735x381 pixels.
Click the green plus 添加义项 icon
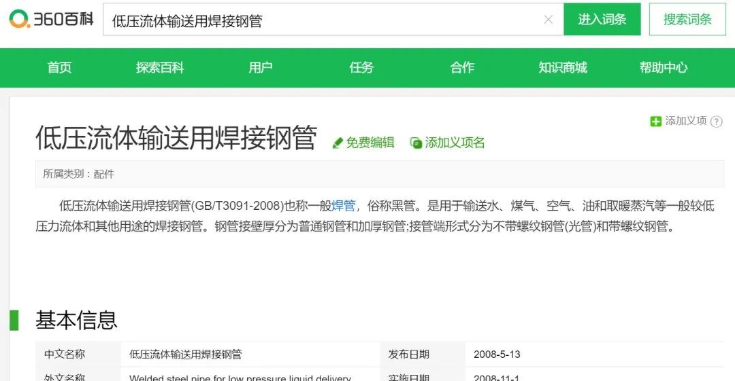coord(655,122)
